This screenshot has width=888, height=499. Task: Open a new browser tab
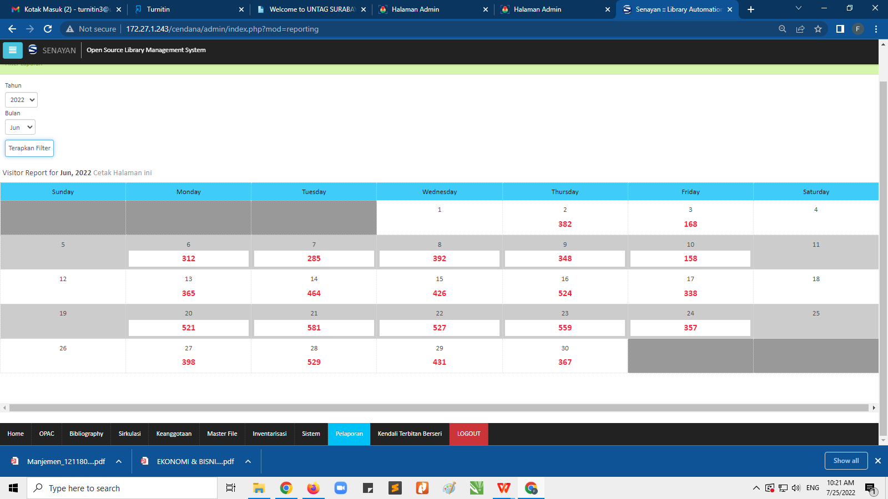point(751,9)
